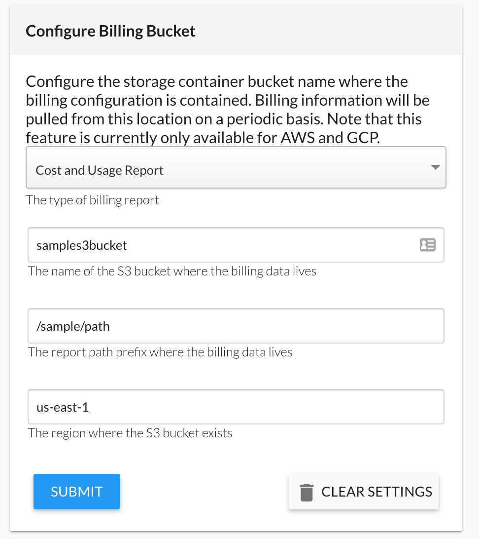Image resolution: width=479 pixels, height=539 pixels.
Task: Click the CLEAR SETTINGS label text
Action: pyautogui.click(x=377, y=491)
